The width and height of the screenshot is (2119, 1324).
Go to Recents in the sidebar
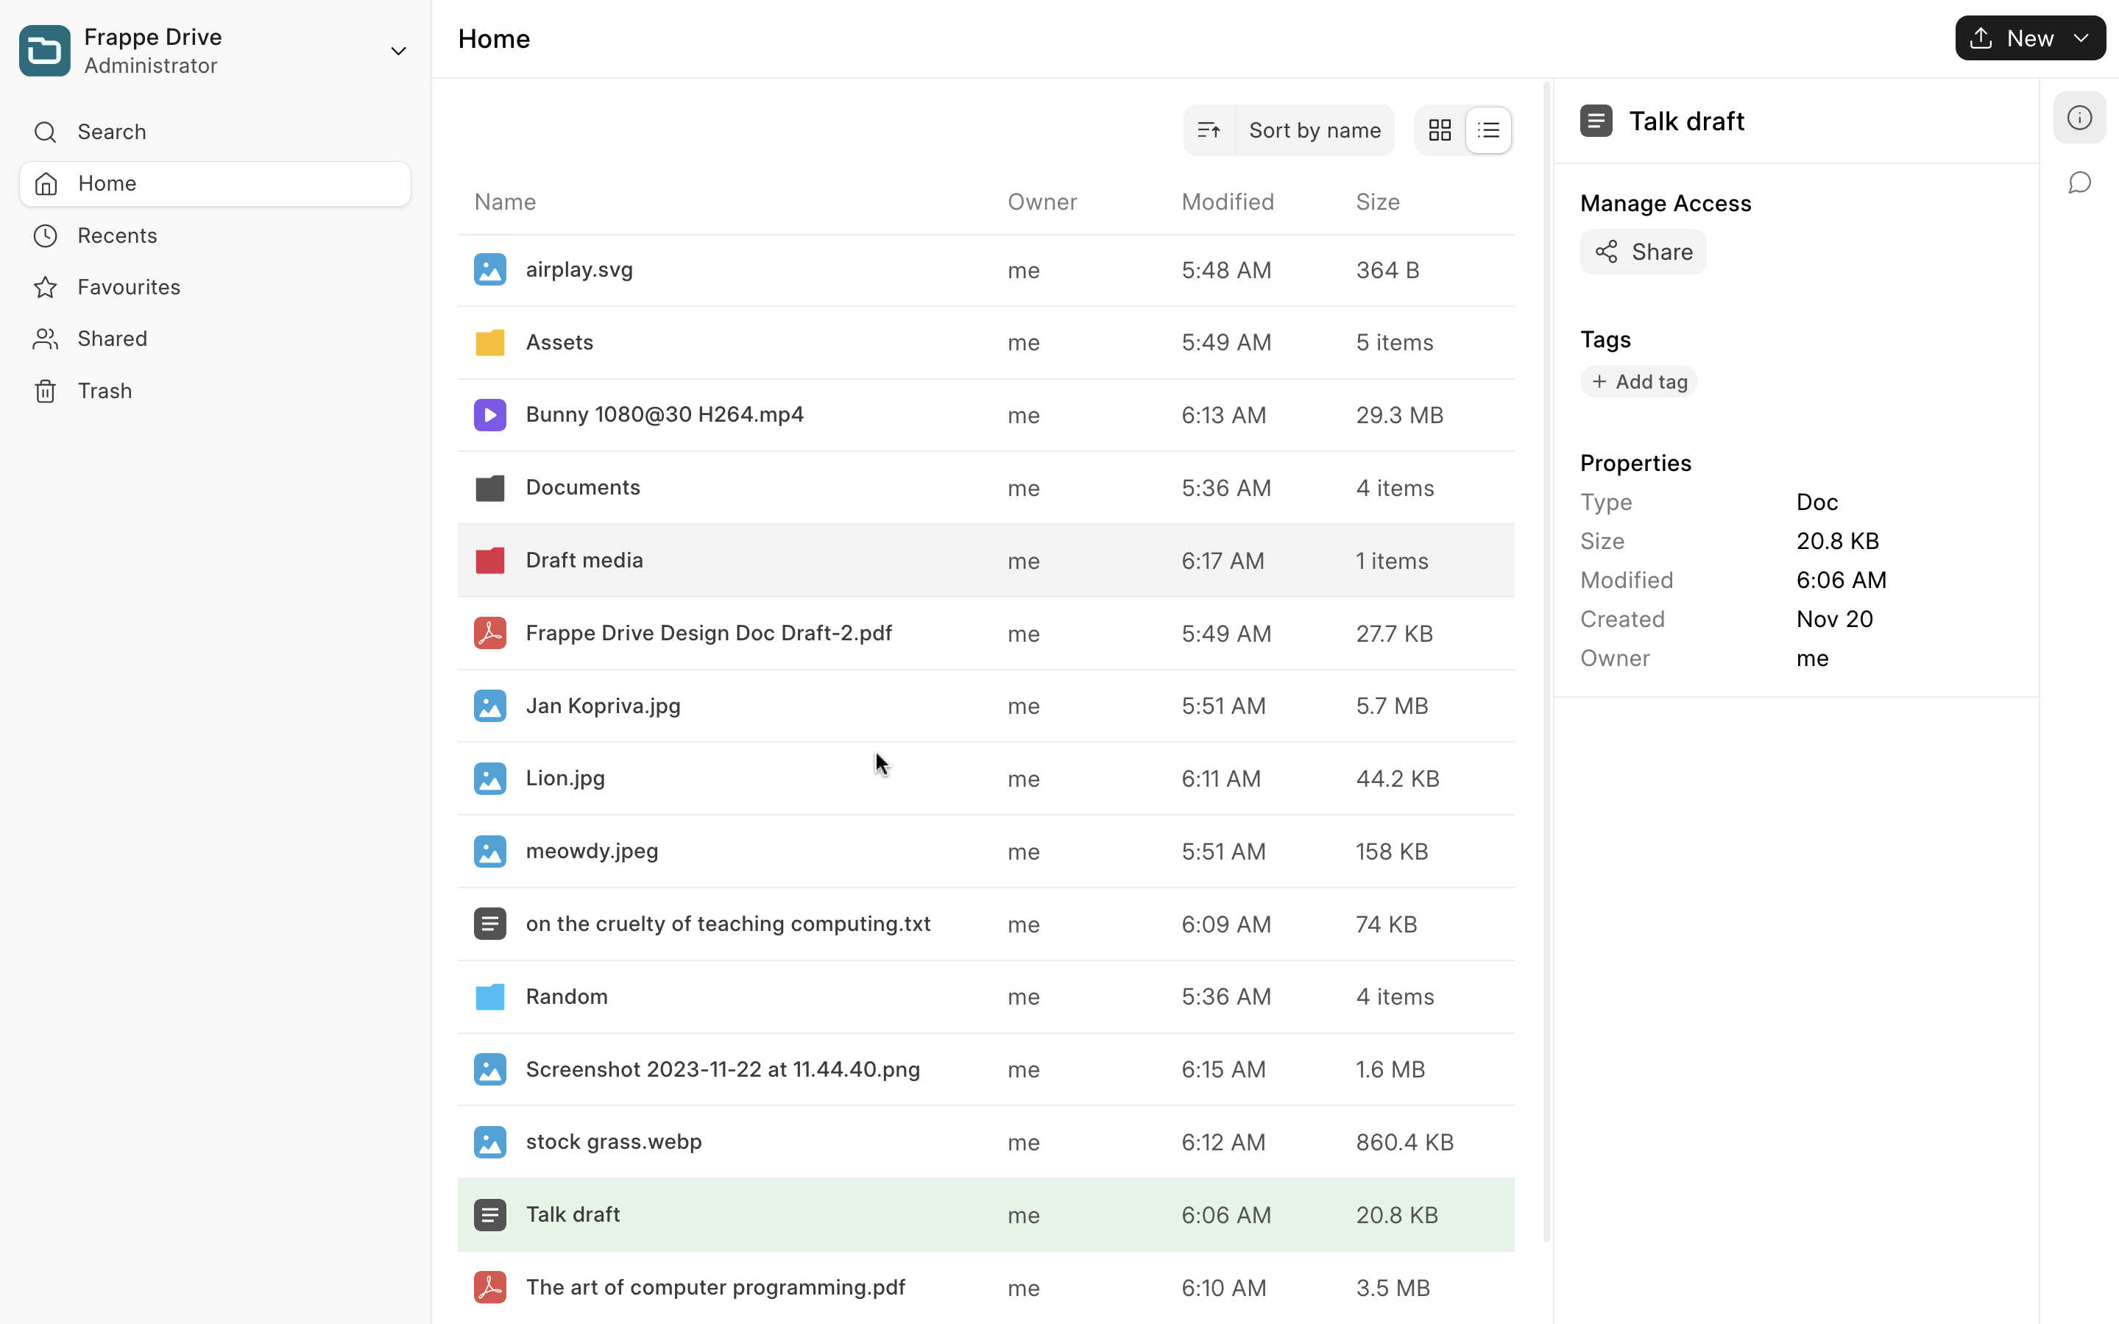click(x=117, y=236)
